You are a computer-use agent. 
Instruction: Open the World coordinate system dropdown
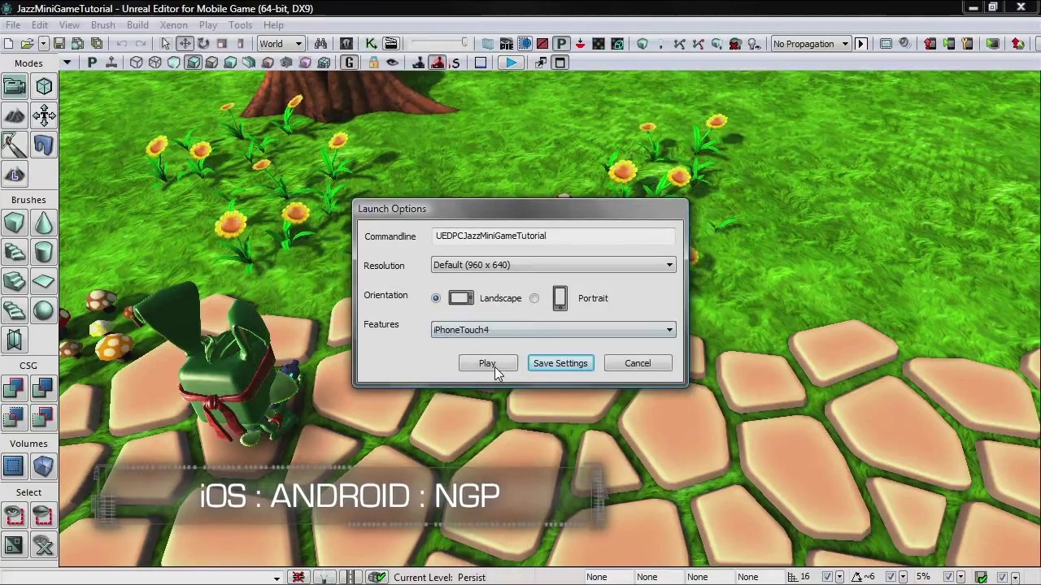(281, 44)
